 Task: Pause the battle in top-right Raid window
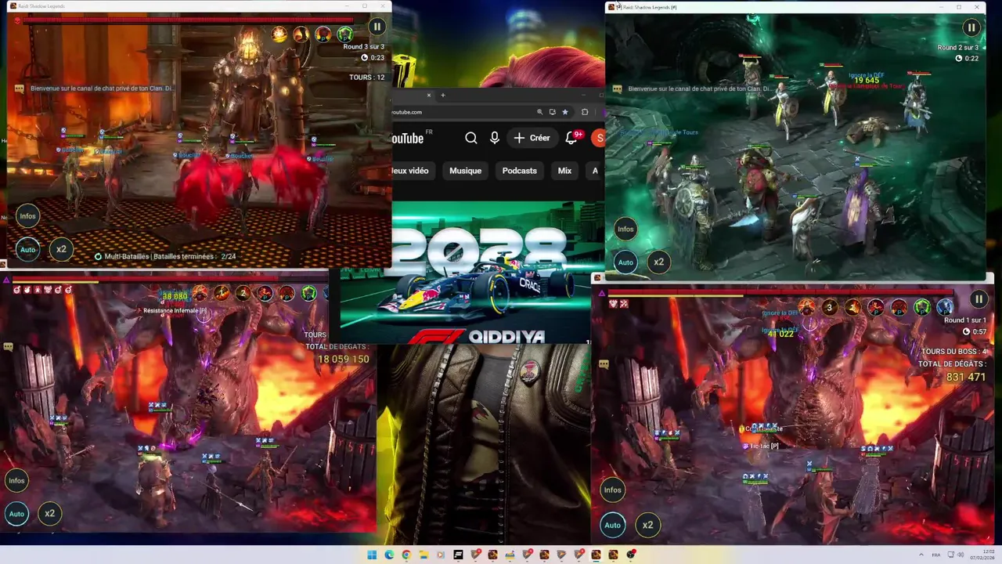tap(971, 27)
